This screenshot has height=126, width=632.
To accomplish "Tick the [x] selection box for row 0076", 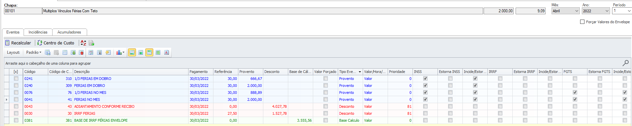I will 16,93.
